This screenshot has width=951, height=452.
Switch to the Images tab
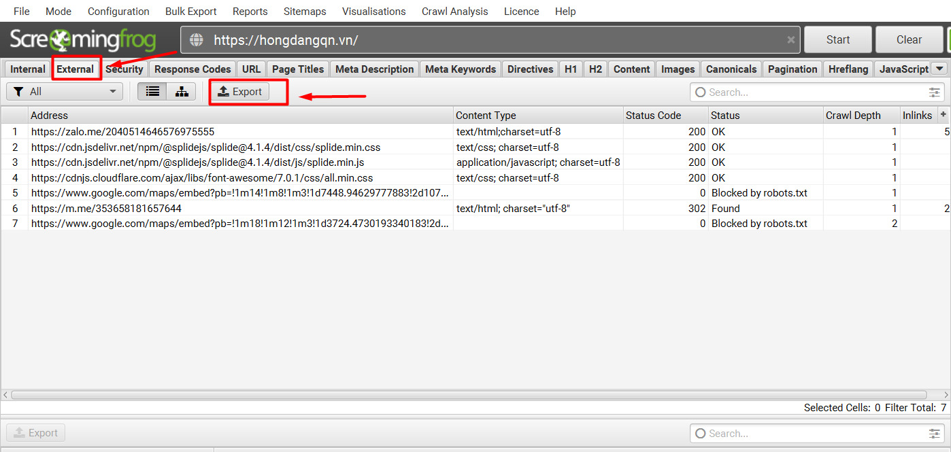click(x=678, y=69)
